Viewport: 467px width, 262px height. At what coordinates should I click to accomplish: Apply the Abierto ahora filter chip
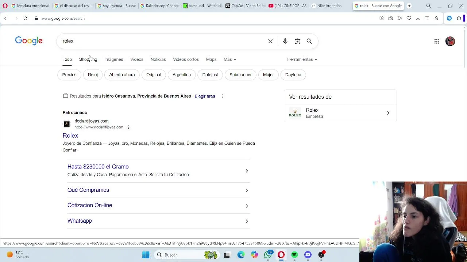(x=122, y=75)
